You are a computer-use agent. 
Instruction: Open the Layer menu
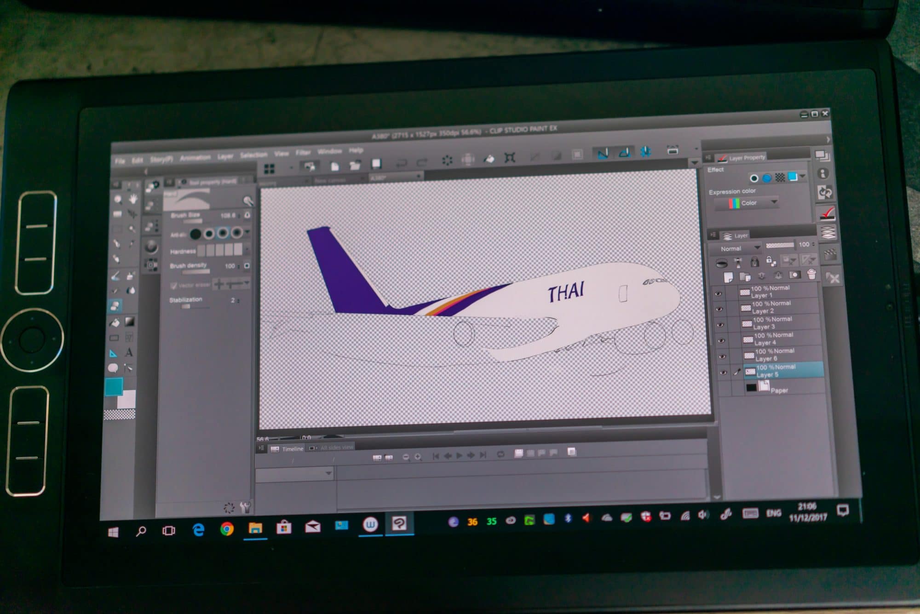(x=225, y=156)
